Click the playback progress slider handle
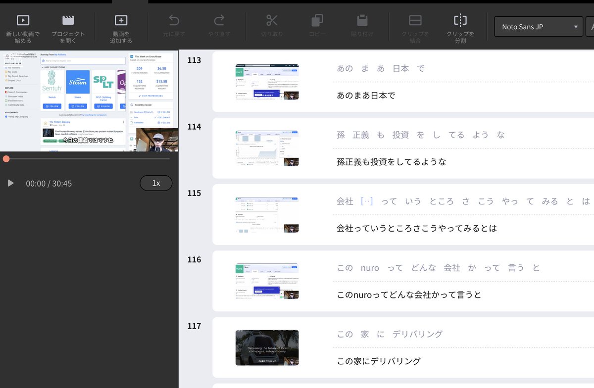The image size is (594, 388). [x=6, y=159]
